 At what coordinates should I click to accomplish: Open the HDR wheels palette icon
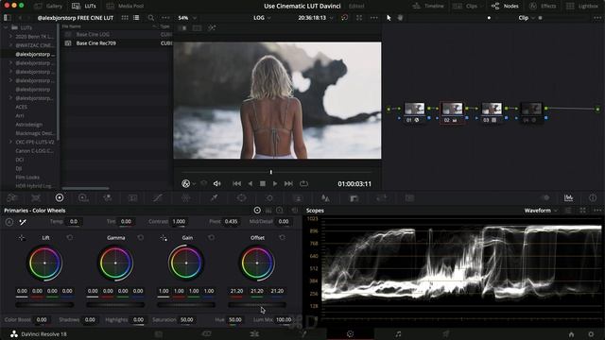point(83,197)
